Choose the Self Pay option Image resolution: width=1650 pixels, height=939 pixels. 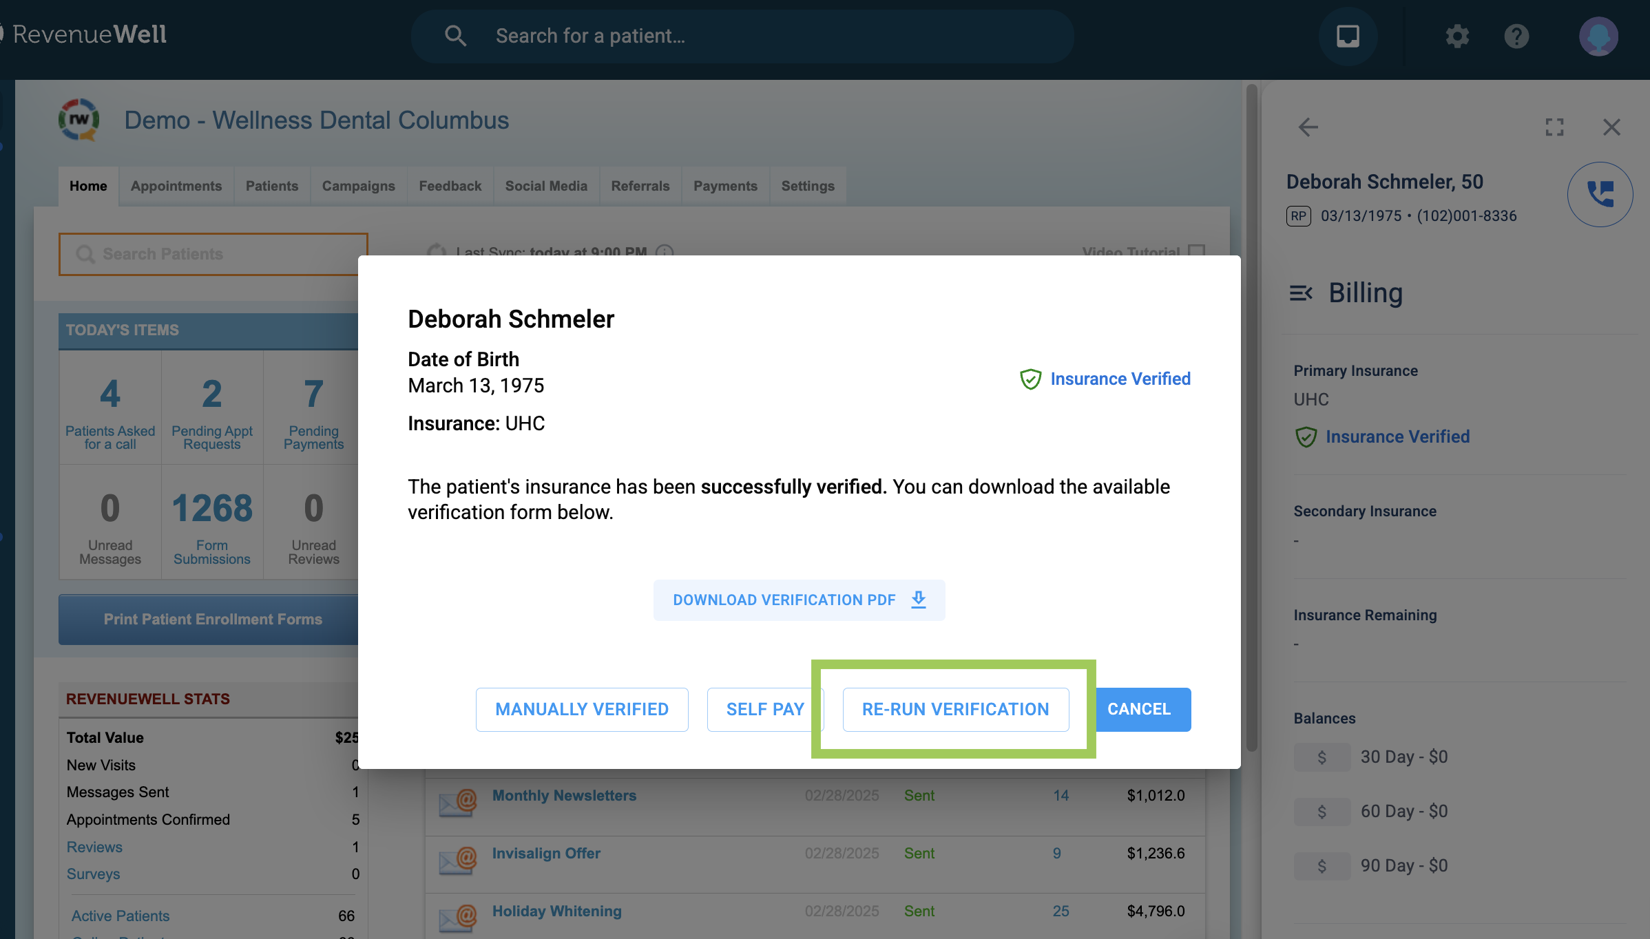[x=765, y=709]
